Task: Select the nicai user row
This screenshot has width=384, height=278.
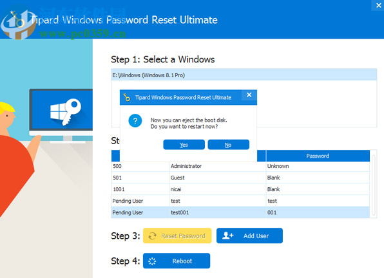Action: pyautogui.click(x=240, y=189)
